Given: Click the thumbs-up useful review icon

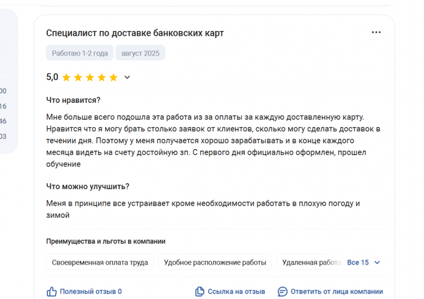Looking at the screenshot, I should point(51,292).
